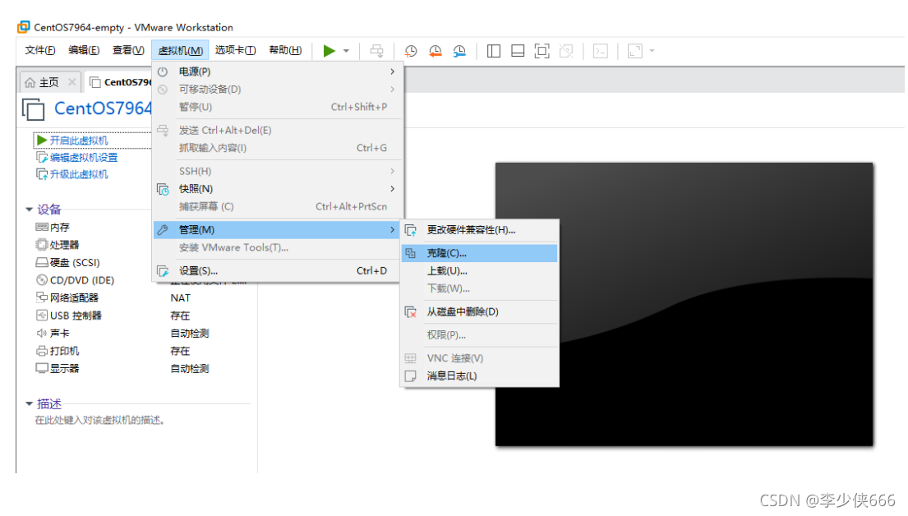The height and width of the screenshot is (516, 908).
Task: Open the 查看(V) menu
Action: pyautogui.click(x=128, y=50)
